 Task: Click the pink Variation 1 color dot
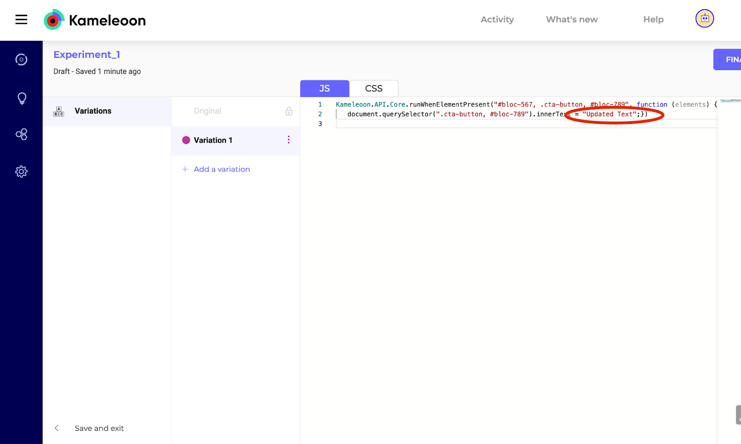[x=186, y=140]
